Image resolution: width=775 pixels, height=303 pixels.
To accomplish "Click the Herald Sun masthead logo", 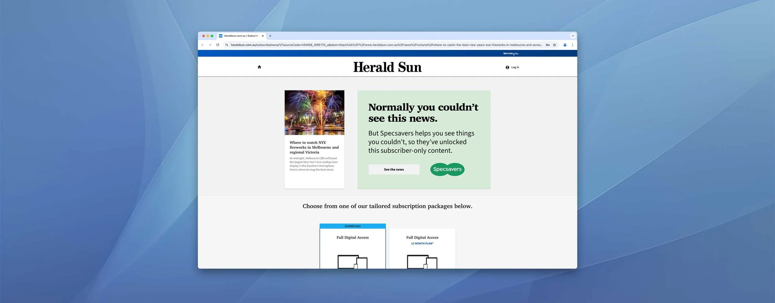I will 387,67.
